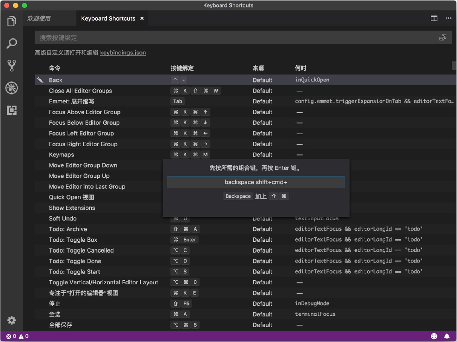Click the terminalFocus when-clause
457x342 pixels.
315,314
